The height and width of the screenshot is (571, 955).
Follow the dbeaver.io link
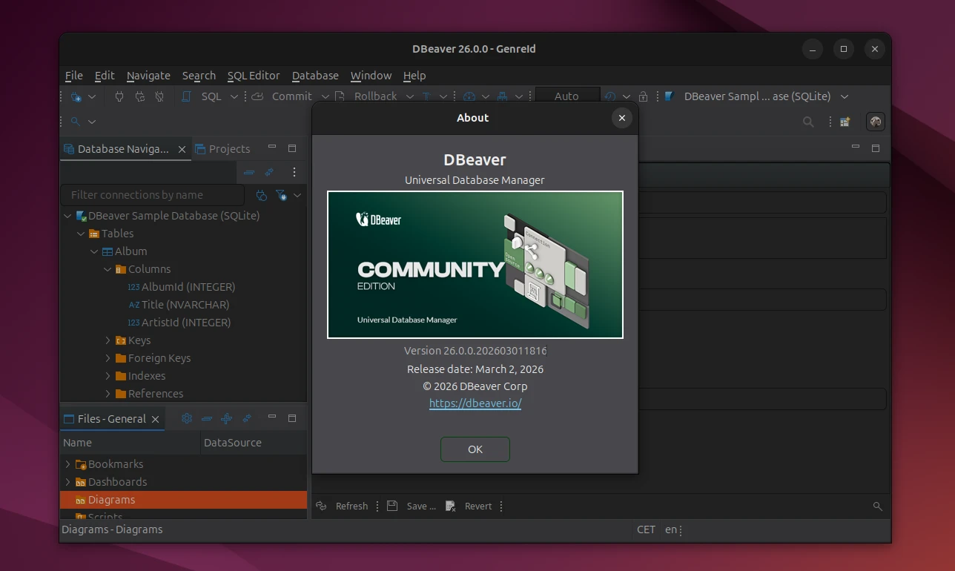(x=475, y=403)
